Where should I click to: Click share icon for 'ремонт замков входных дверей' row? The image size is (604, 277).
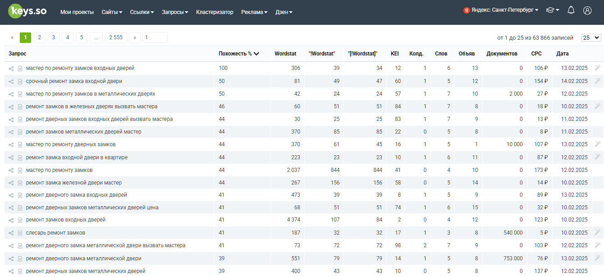point(11,220)
